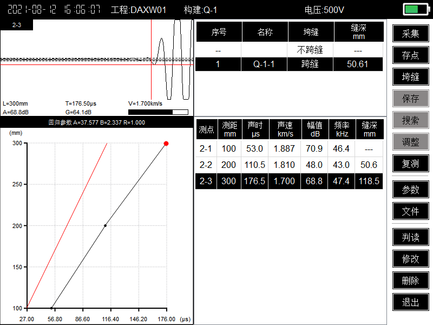Click the 50.6 crack depth cell
Viewport: 433px width, 325px height.
[369, 165]
